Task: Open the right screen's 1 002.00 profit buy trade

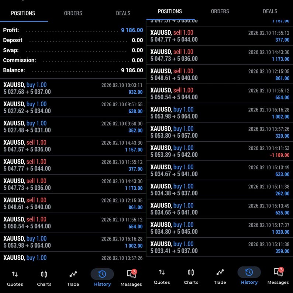Action: tap(220, 113)
